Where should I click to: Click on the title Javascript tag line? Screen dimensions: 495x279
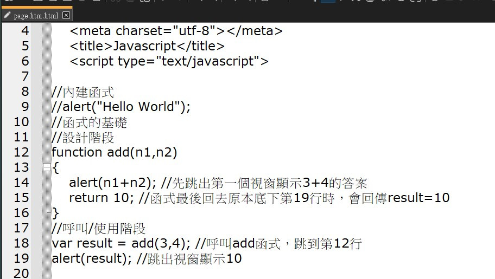coord(147,46)
